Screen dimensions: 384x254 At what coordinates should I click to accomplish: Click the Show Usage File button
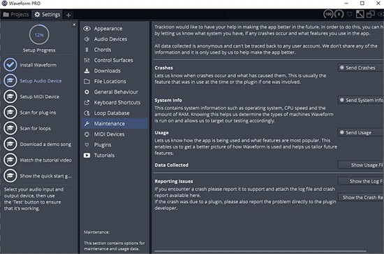tap(361, 165)
